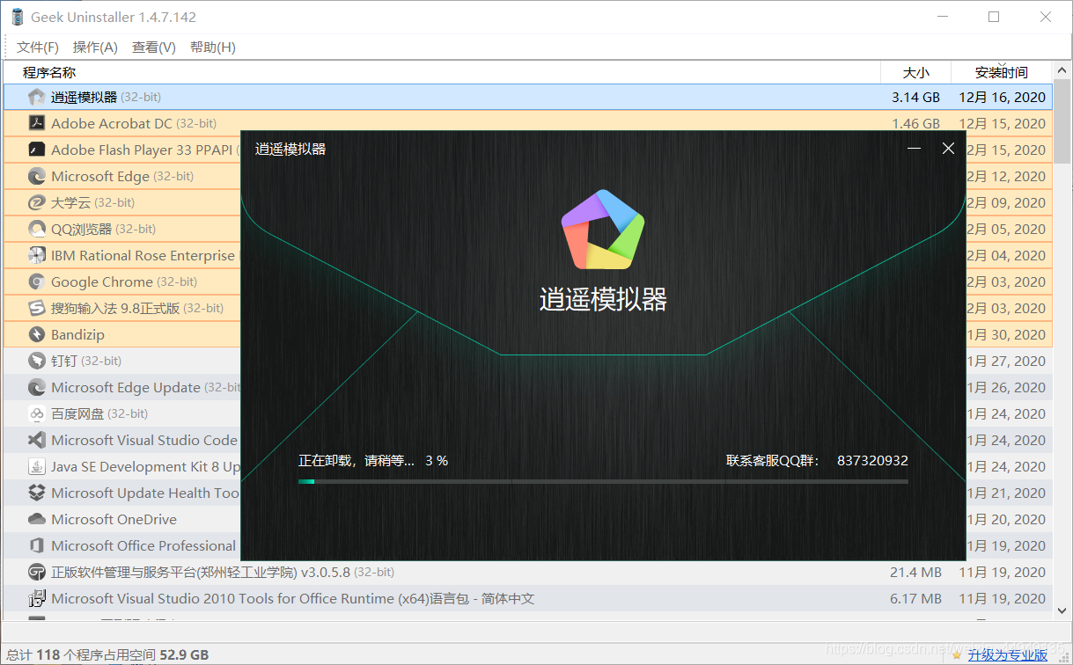Click the 钉钉 program icon
The height and width of the screenshot is (665, 1073).
[36, 361]
